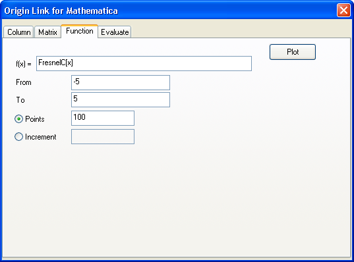Switch to the Column tab
Viewport: 354px width, 262px height.
tap(18, 32)
